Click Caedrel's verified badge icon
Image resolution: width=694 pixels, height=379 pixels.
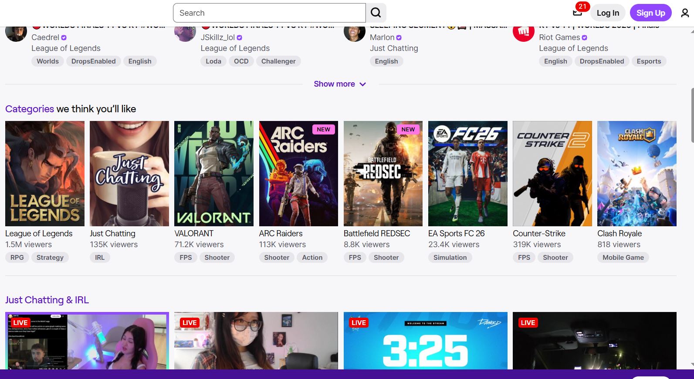click(64, 38)
